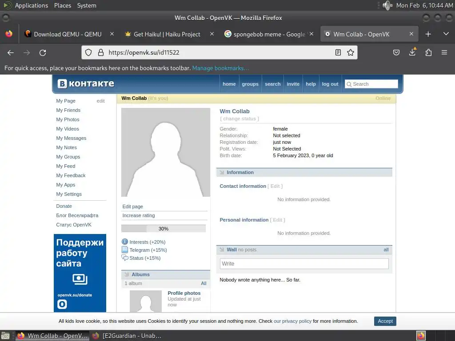
Task: Open My Settings in sidebar
Action: (x=69, y=194)
